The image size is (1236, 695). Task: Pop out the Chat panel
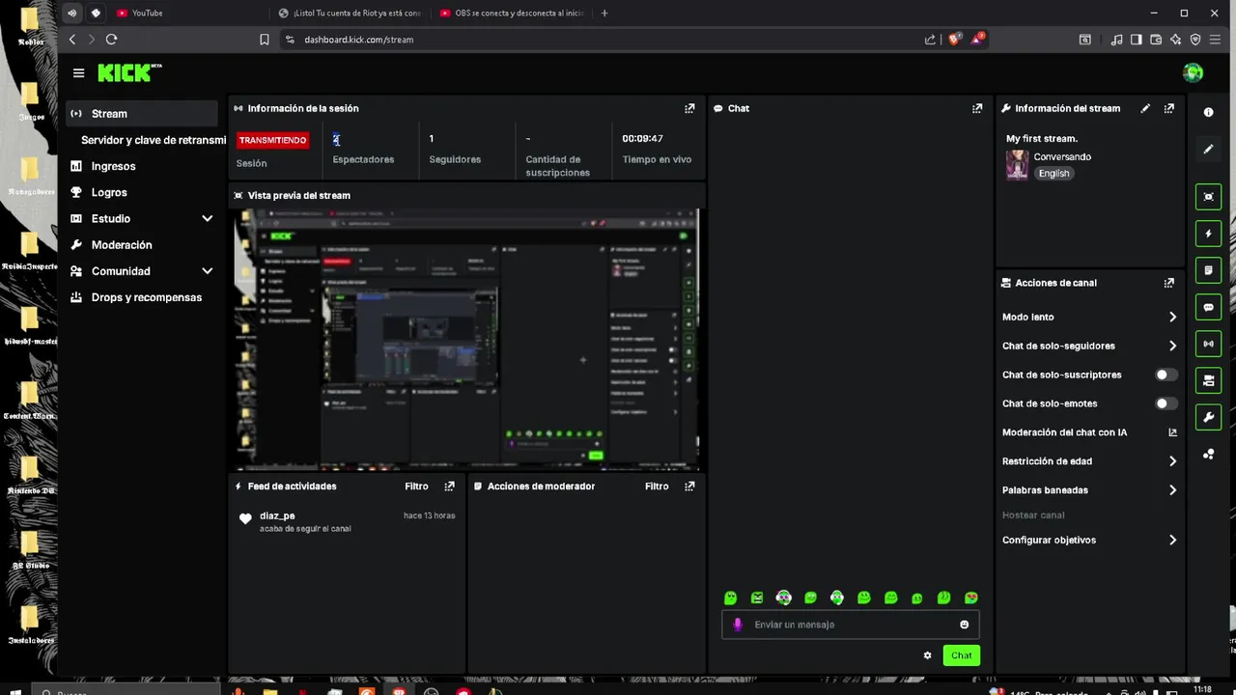click(977, 108)
